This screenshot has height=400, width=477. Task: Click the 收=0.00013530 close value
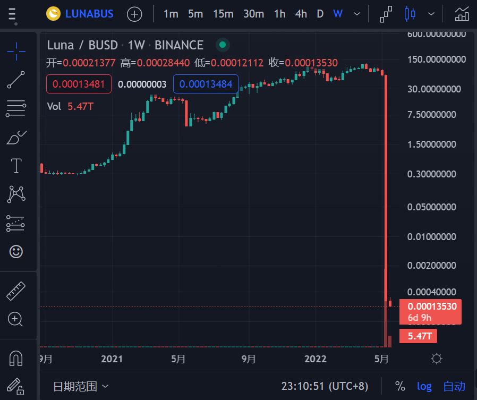(303, 63)
